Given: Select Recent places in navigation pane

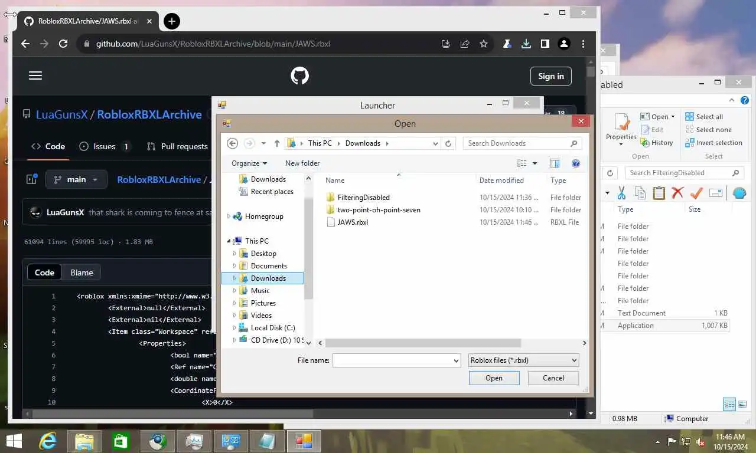Looking at the screenshot, I should point(272,192).
